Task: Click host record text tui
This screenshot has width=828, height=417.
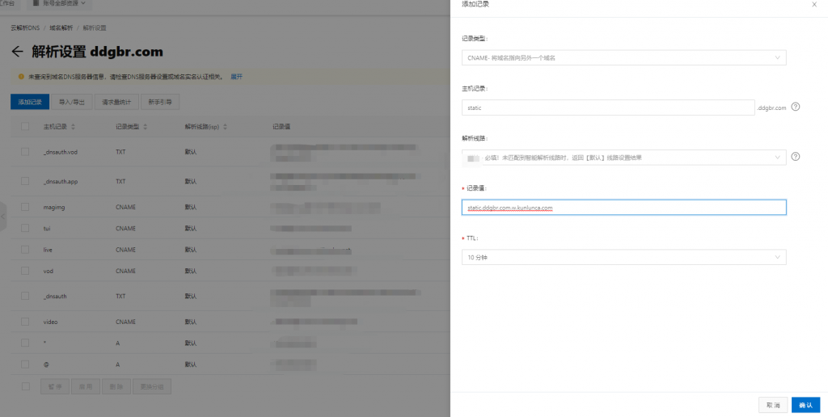Action: 47,229
